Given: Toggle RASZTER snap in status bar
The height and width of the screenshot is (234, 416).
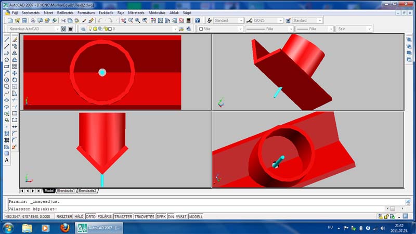Looking at the screenshot, I should [x=64, y=217].
